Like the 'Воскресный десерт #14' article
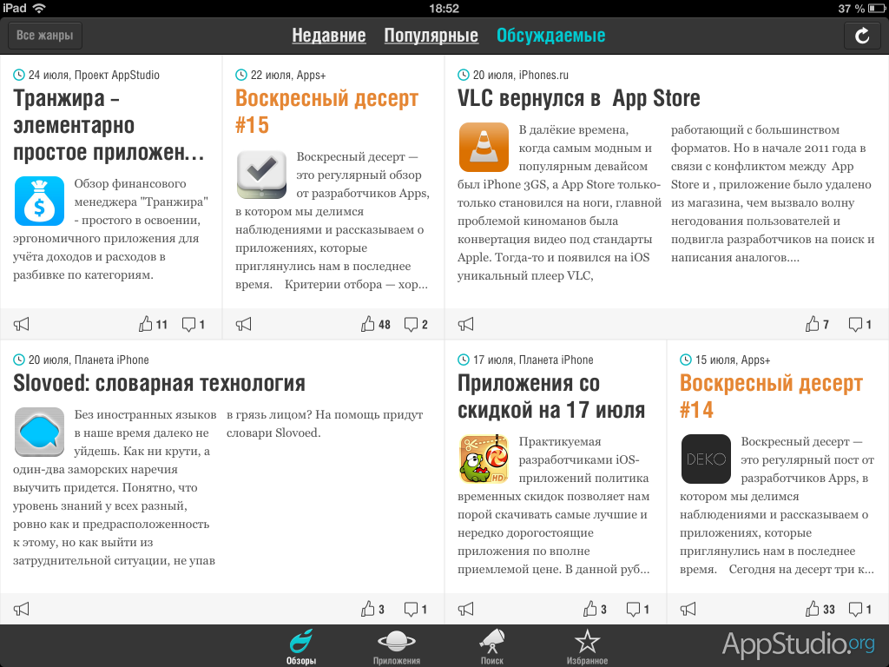 (820, 610)
